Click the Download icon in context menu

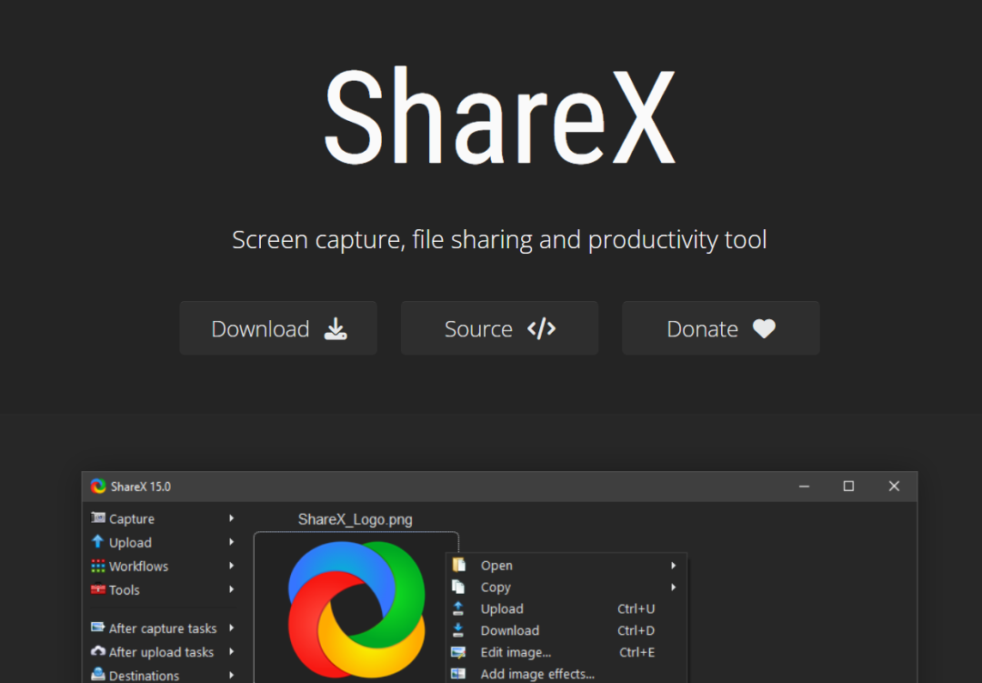[x=458, y=630]
